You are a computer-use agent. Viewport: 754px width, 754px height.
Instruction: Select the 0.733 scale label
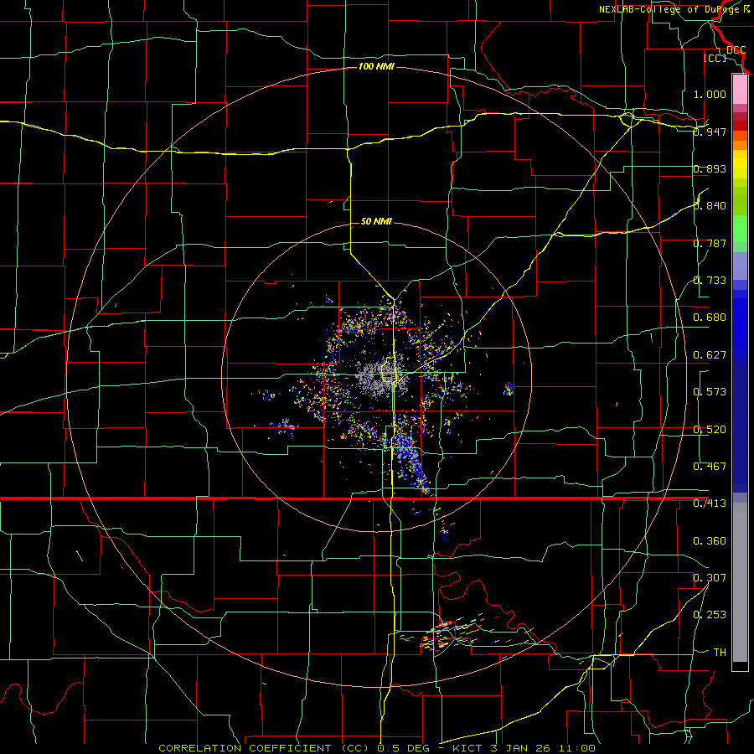click(x=710, y=281)
